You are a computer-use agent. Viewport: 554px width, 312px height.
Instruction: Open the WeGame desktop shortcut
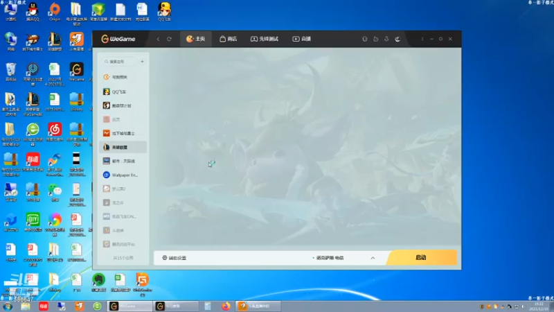pos(77,72)
